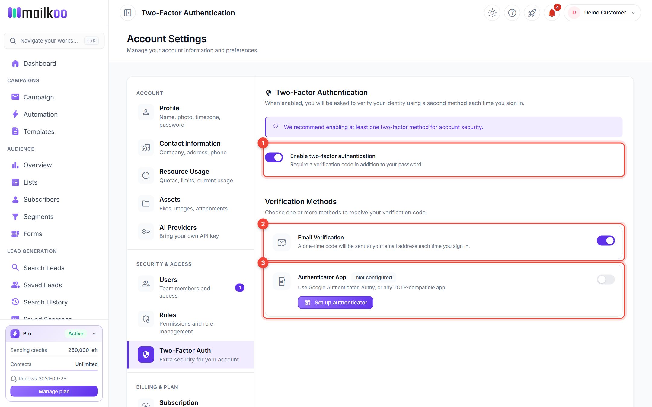Toggle Enable two-factor authentication switch
Screen dimensions: 652x407
tap(274, 157)
